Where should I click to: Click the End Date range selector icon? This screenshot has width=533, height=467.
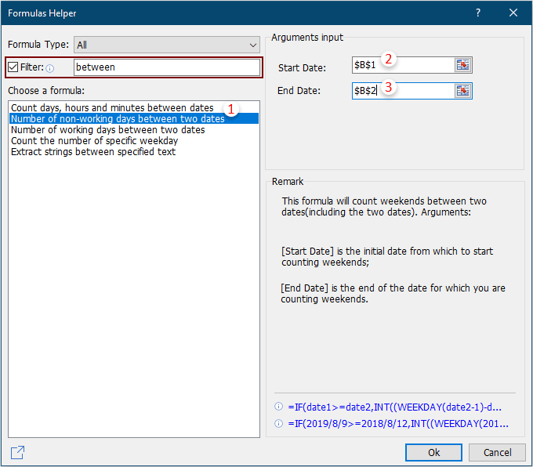point(463,91)
